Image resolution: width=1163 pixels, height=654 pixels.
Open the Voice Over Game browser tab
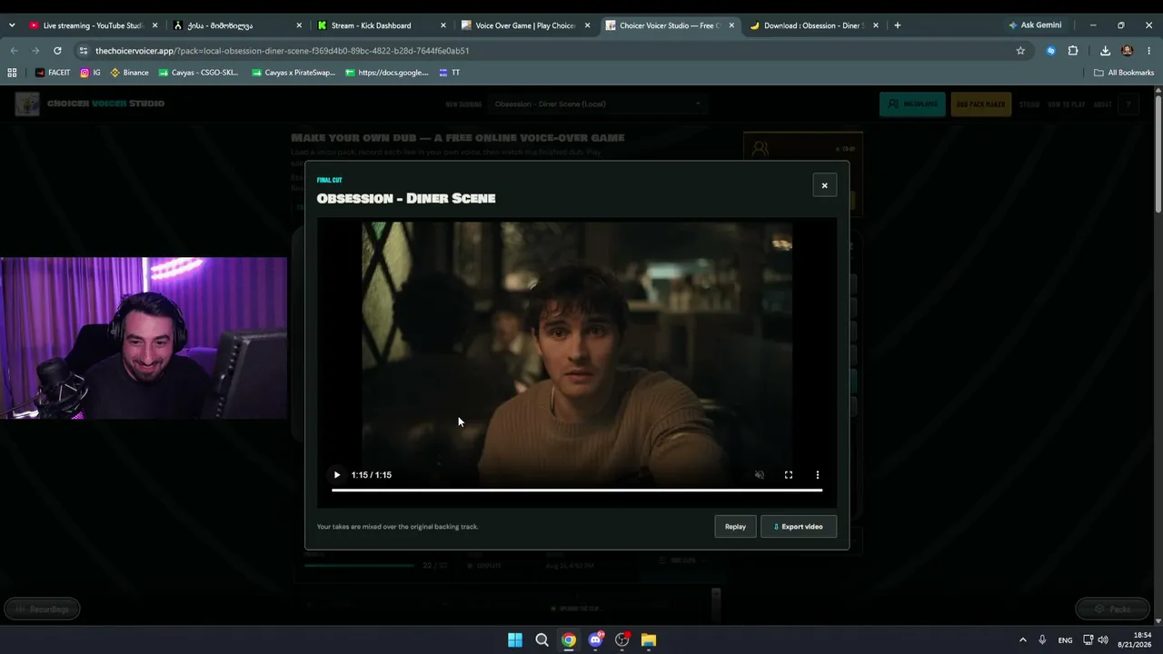pos(525,25)
